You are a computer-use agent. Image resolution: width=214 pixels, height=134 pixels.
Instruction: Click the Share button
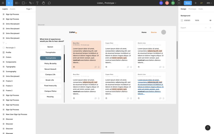(188, 3)
